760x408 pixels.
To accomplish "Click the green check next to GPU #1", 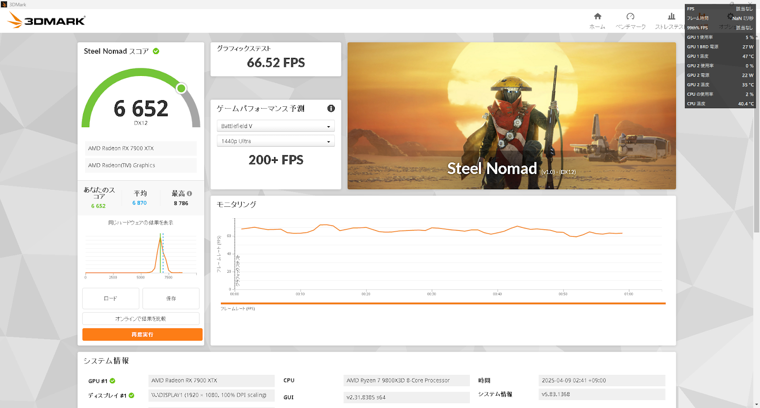I will coord(113,381).
